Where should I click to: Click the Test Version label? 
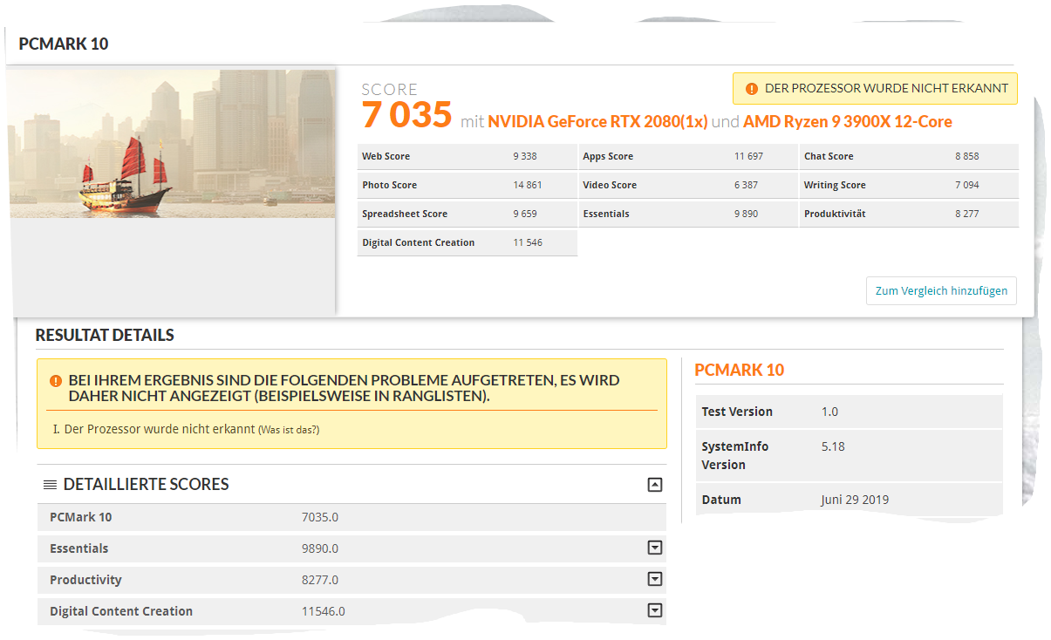737,412
